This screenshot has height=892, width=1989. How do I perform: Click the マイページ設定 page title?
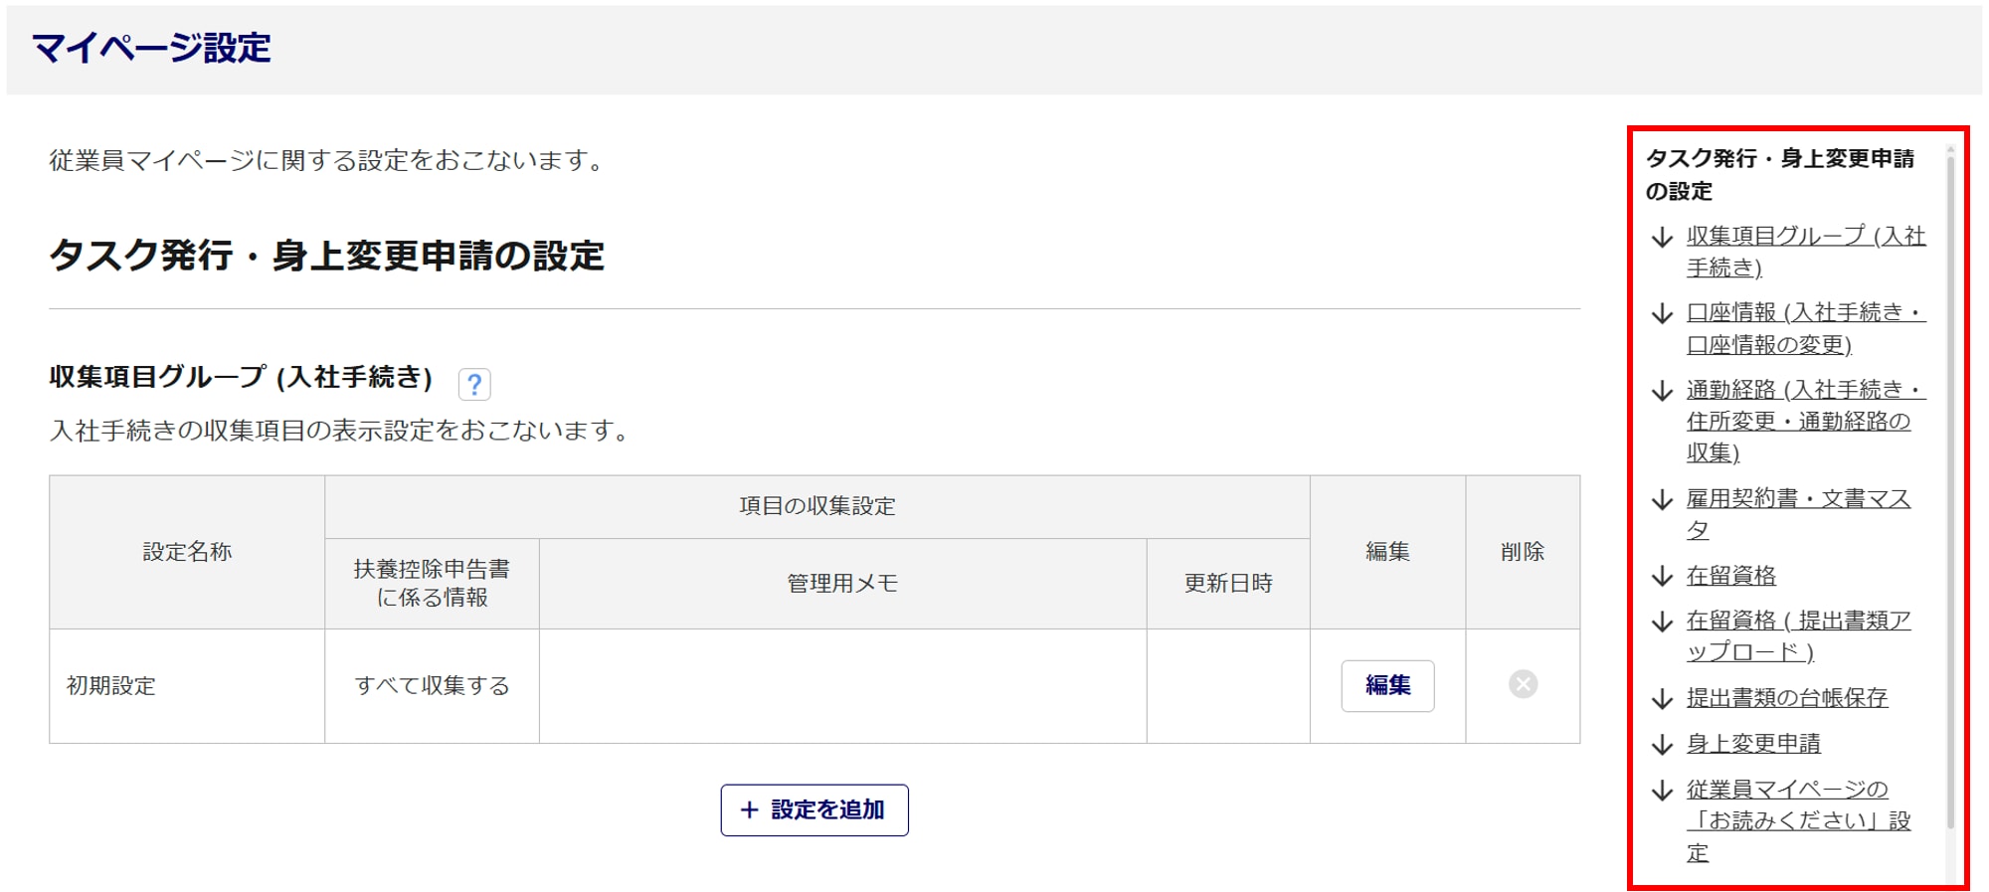pyautogui.click(x=151, y=48)
